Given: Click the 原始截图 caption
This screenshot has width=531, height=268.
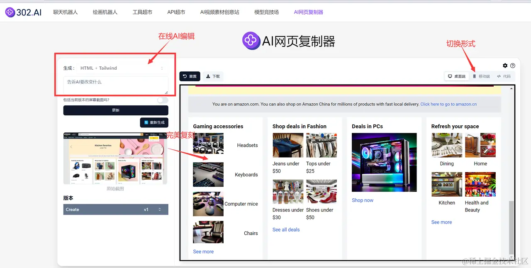Looking at the screenshot, I should point(115,188).
